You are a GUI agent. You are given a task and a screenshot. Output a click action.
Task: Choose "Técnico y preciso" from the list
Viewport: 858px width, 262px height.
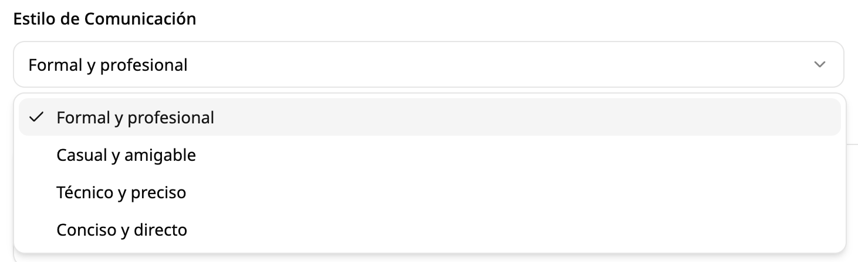pos(121,192)
